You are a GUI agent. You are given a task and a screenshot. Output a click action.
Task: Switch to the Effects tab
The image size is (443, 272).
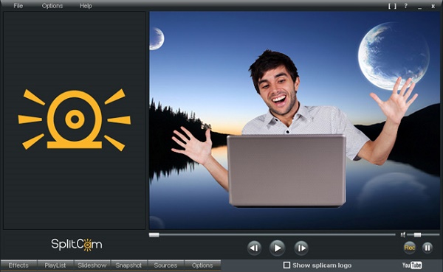pos(18,265)
